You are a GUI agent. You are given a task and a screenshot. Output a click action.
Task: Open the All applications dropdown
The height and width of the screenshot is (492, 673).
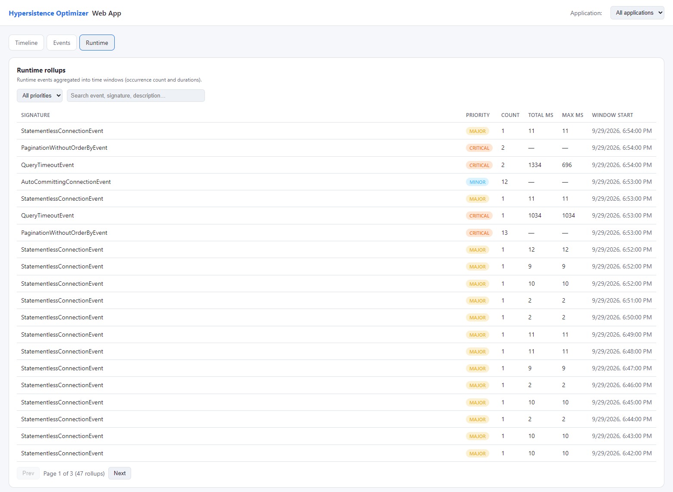pos(637,13)
